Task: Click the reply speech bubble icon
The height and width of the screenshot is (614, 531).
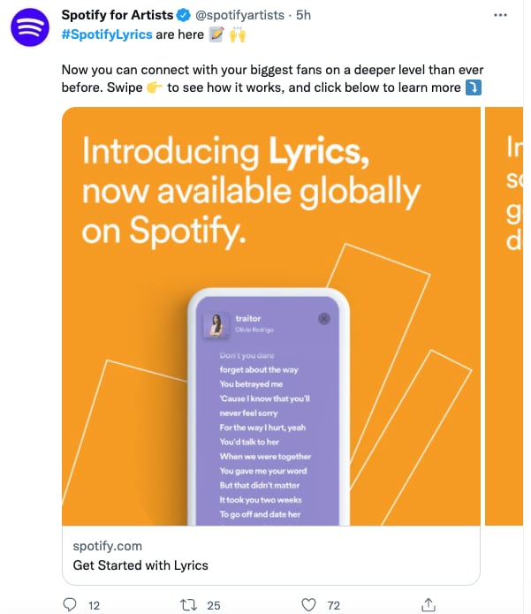Action: coord(71,604)
